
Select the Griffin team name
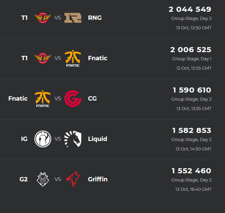(x=98, y=179)
